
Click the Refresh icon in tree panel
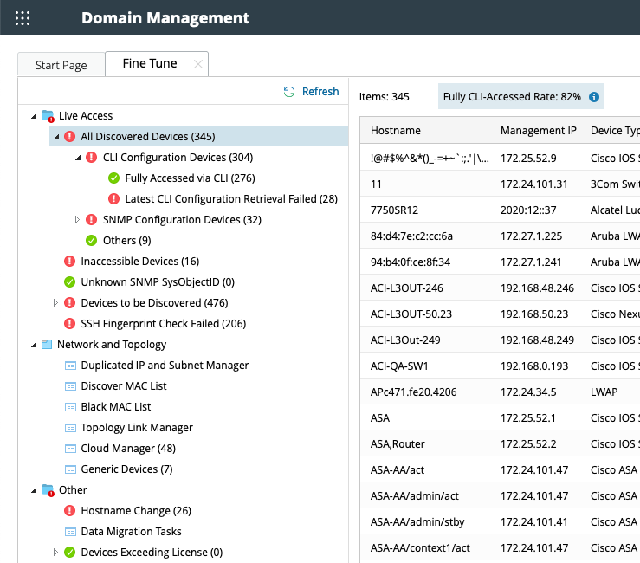click(290, 92)
